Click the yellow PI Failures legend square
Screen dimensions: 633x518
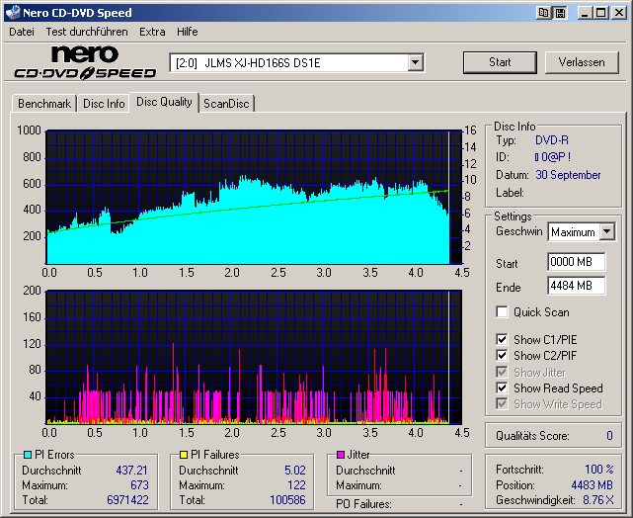tap(183, 455)
